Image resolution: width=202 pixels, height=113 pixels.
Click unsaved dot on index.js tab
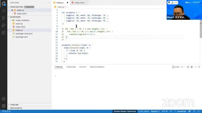tap(68, 3)
